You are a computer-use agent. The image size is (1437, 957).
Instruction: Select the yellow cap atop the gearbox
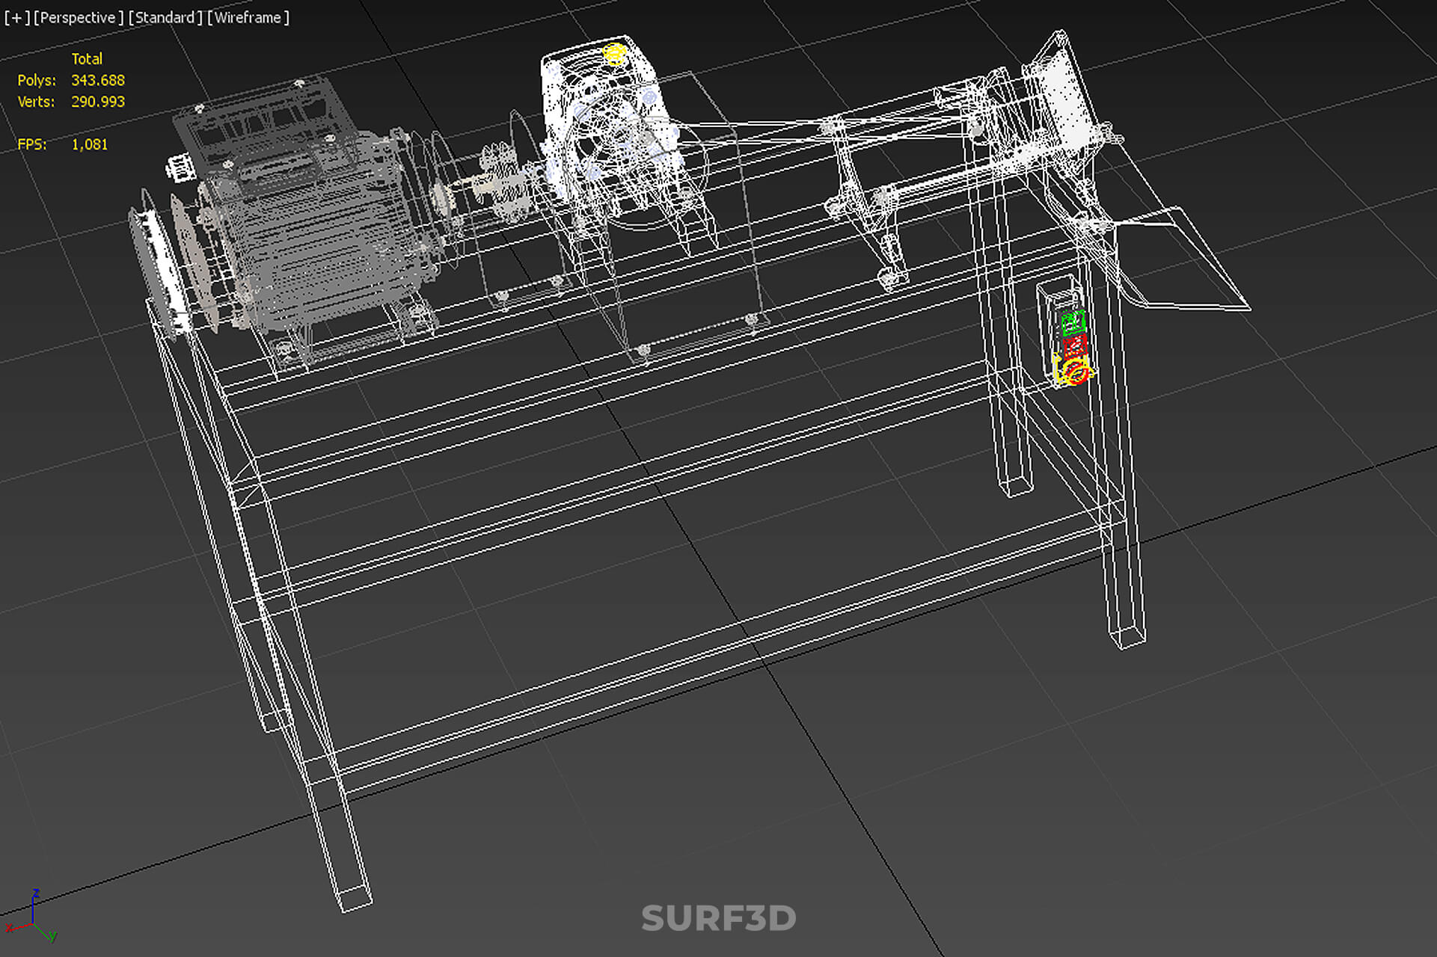[x=613, y=53]
